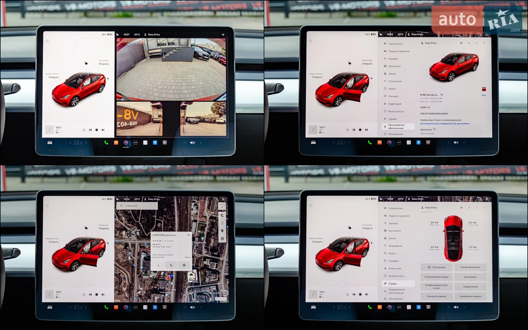This screenshot has height=330, width=528.
Task: Tap red car badge above Tess name
Action: [x=484, y=89]
